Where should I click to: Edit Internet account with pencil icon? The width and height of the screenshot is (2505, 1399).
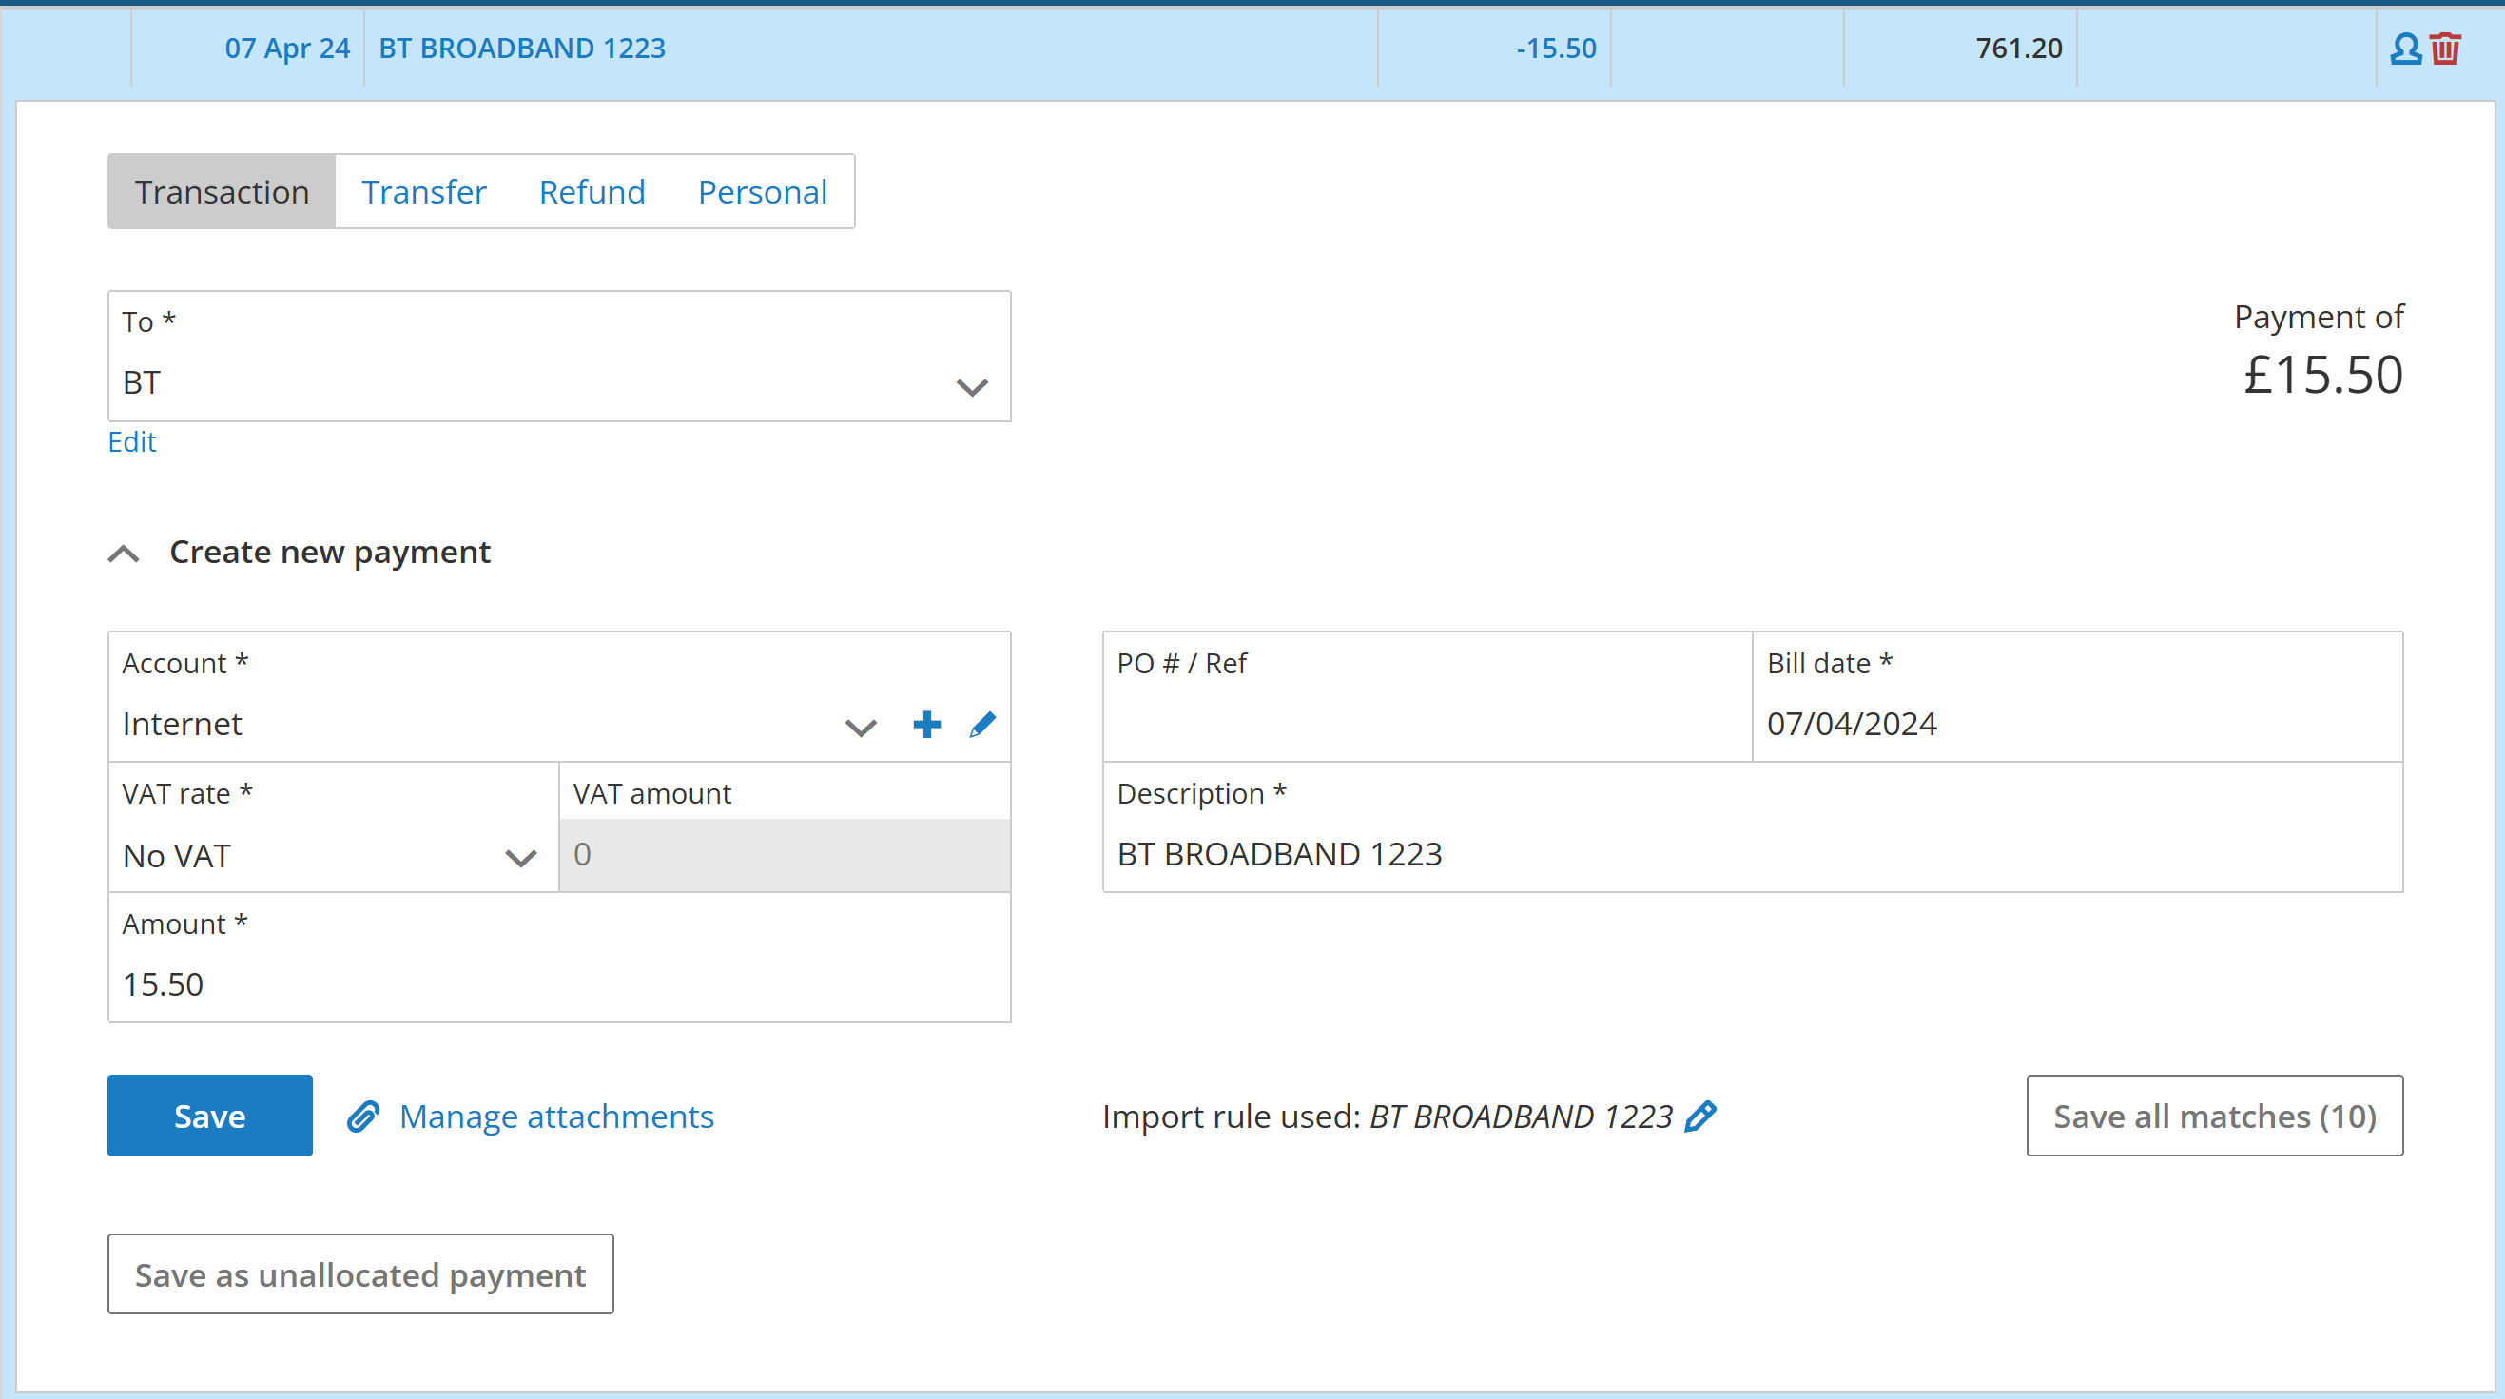coord(982,725)
